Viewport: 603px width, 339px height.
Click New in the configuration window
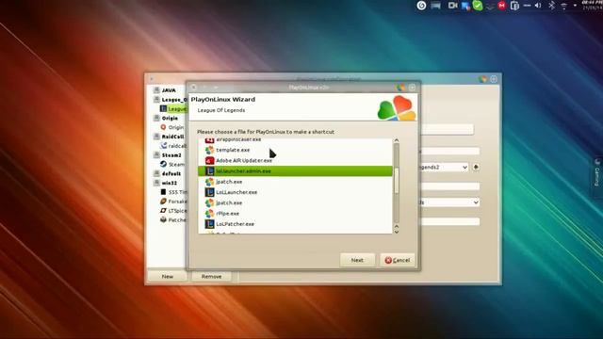pyautogui.click(x=168, y=276)
